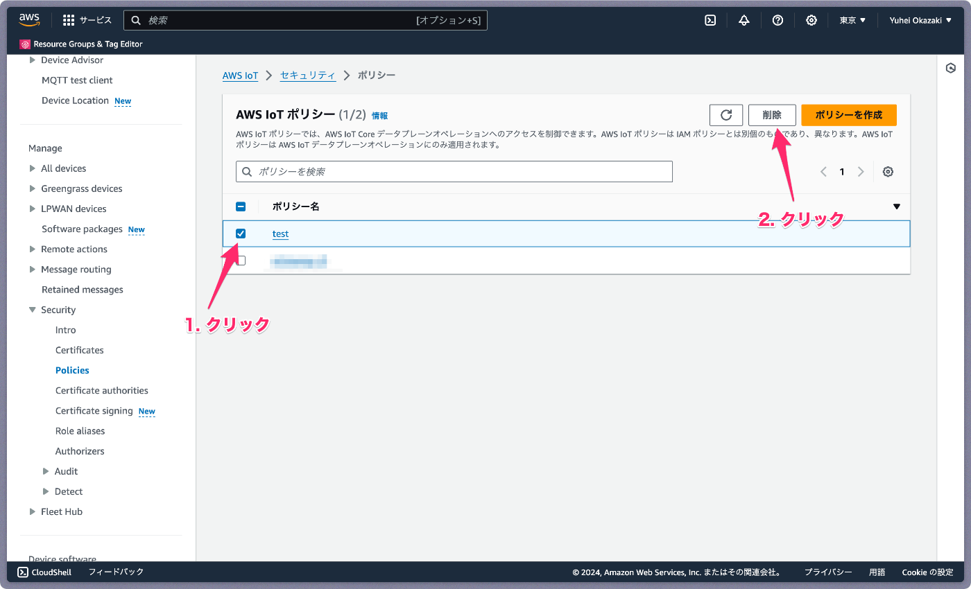
Task: Expand Device Advisor in sidebar
Action: tap(32, 60)
